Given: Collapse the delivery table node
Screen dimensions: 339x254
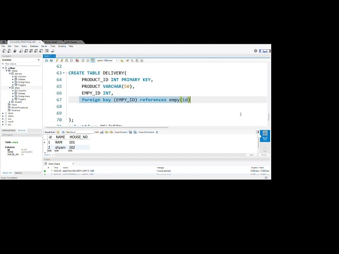Looking at the screenshot, I should coord(10,74).
